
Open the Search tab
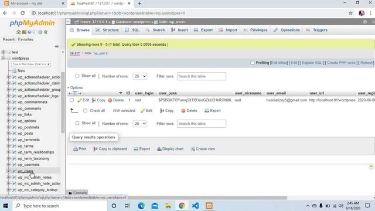pos(155,30)
